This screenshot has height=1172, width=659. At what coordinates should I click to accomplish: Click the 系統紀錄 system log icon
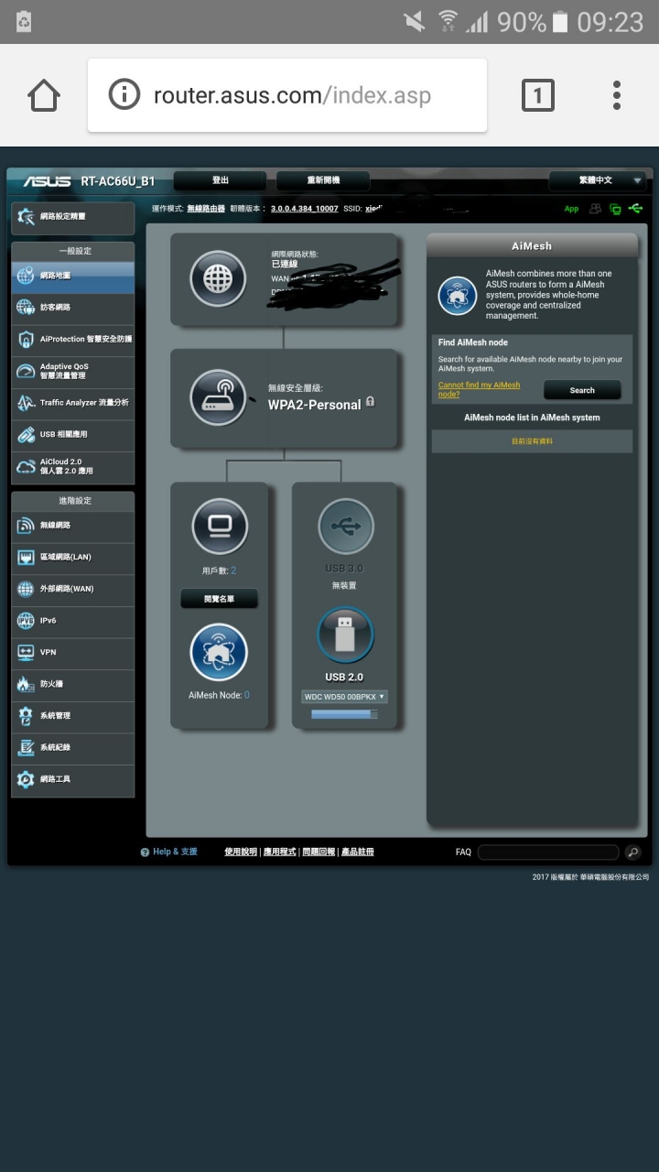click(x=26, y=747)
